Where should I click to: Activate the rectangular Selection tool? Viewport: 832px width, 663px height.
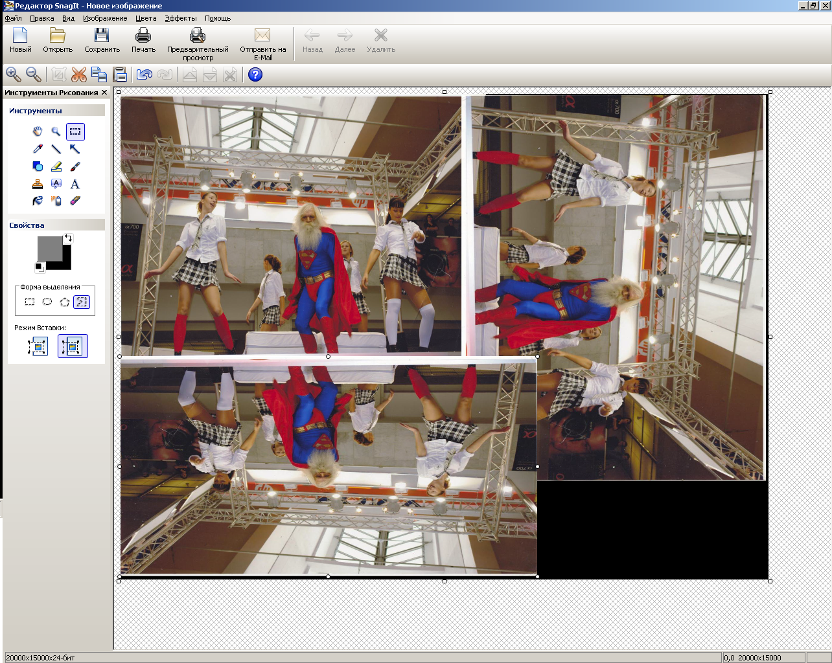click(x=75, y=131)
